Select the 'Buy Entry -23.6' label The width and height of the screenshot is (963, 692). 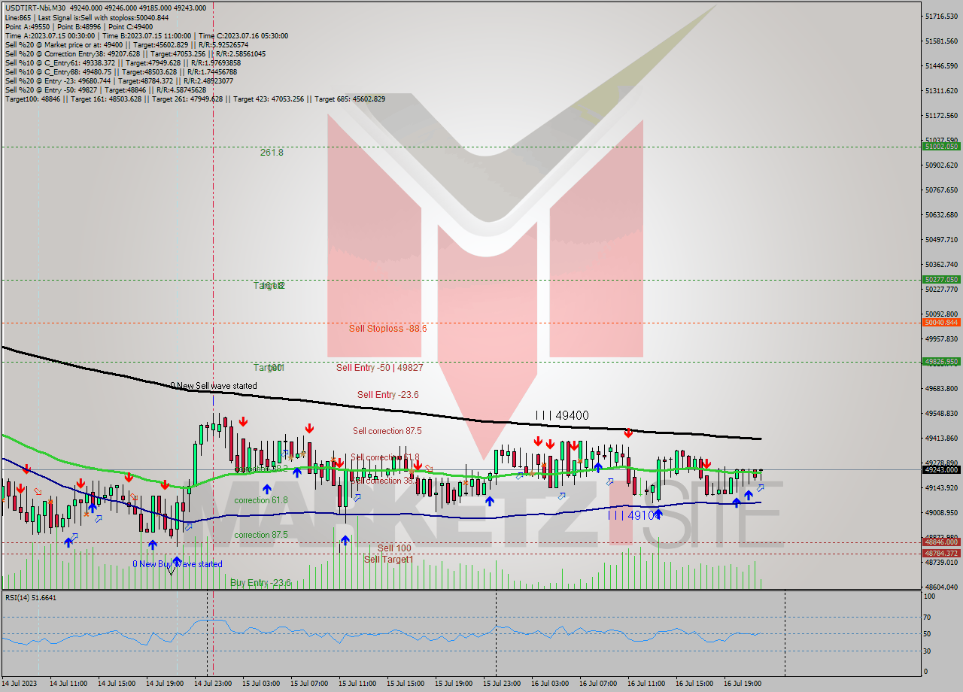click(x=260, y=581)
